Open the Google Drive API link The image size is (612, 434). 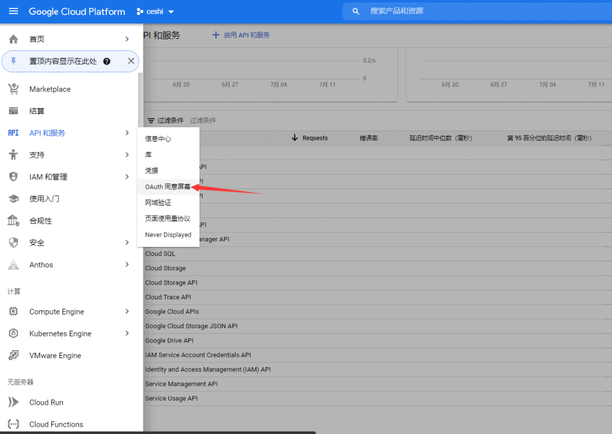[x=169, y=340]
